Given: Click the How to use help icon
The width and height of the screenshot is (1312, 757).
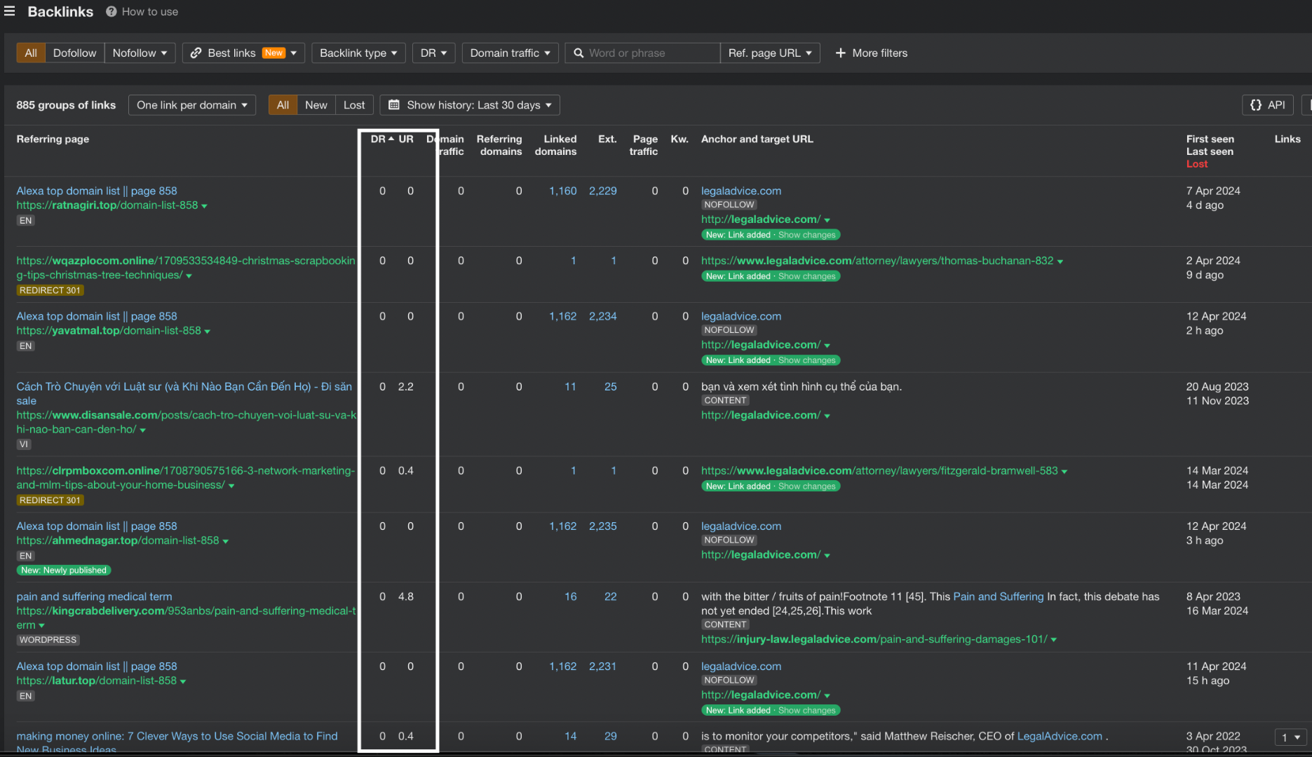Looking at the screenshot, I should click(111, 12).
